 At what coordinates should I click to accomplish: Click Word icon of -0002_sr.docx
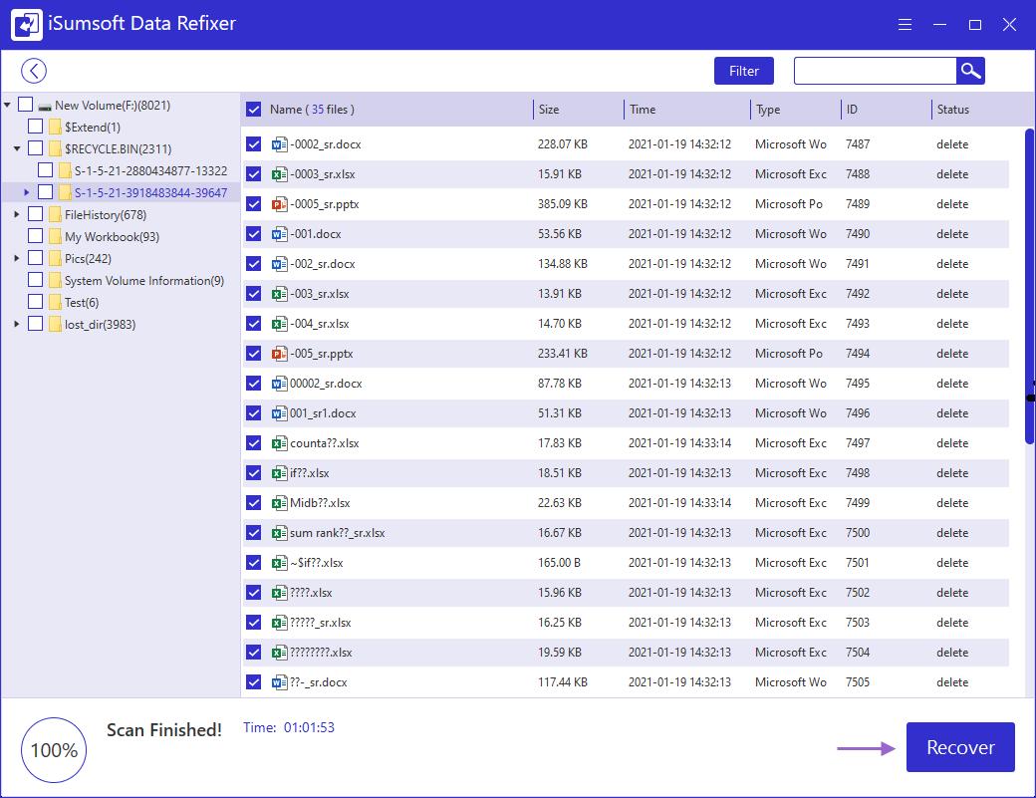point(280,144)
